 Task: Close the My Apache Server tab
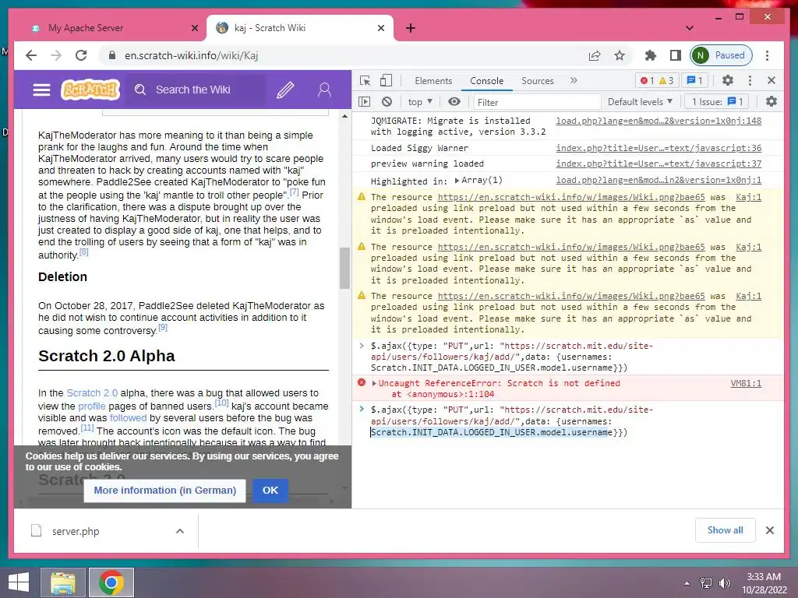(x=194, y=28)
